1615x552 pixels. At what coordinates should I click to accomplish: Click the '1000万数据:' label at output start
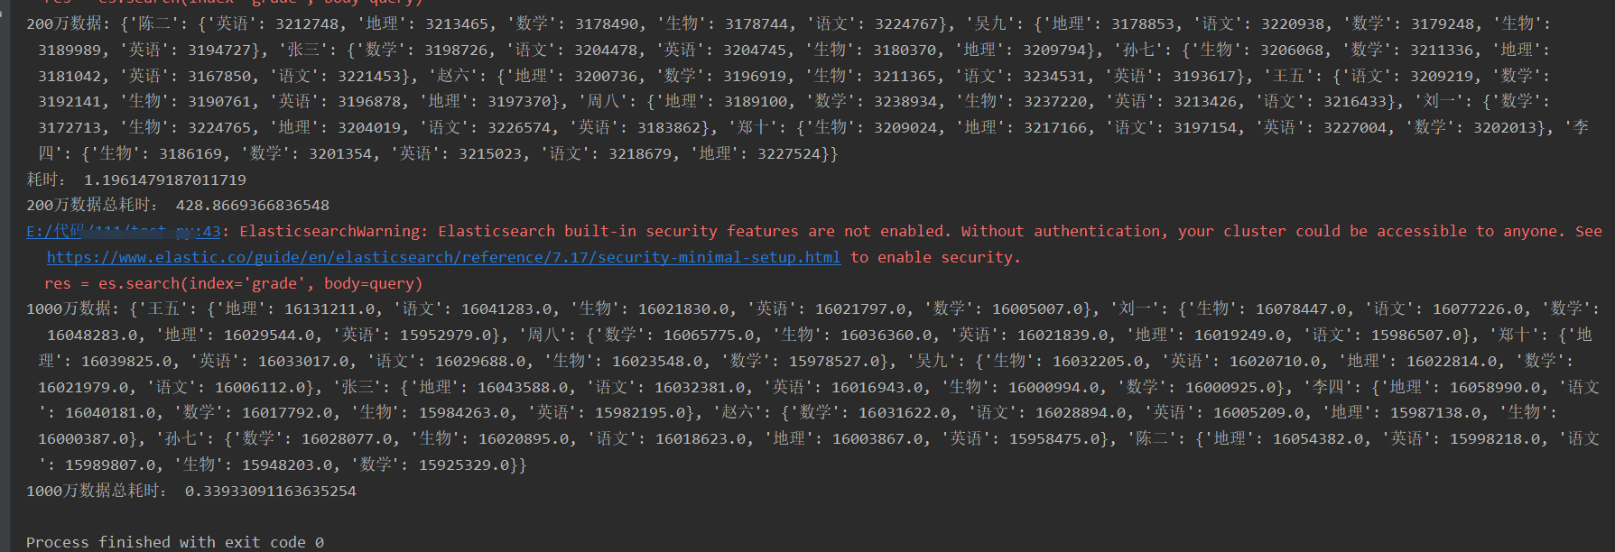[x=72, y=309]
